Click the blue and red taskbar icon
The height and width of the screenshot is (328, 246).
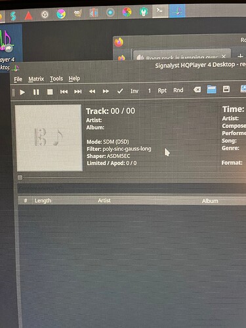click(x=94, y=13)
